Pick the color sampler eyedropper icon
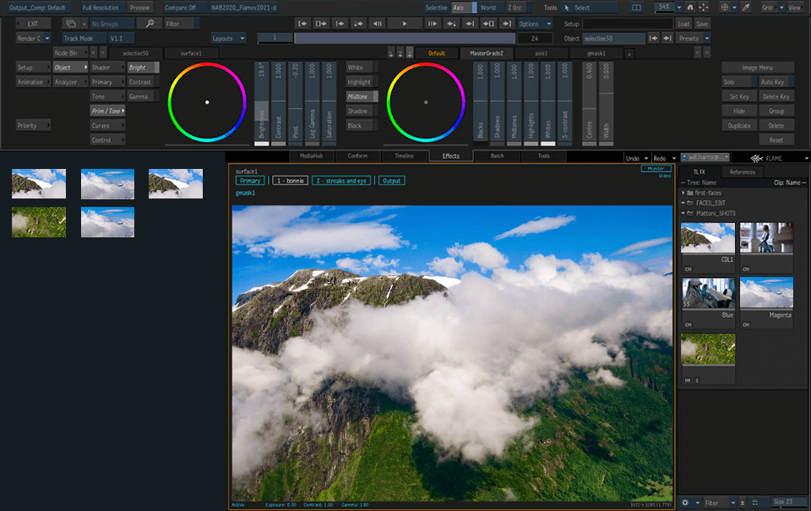Screen dimensions: 811x511 tap(745, 8)
